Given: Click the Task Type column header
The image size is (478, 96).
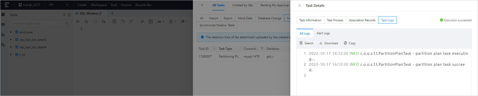Looking at the screenshot, I should (225, 49).
